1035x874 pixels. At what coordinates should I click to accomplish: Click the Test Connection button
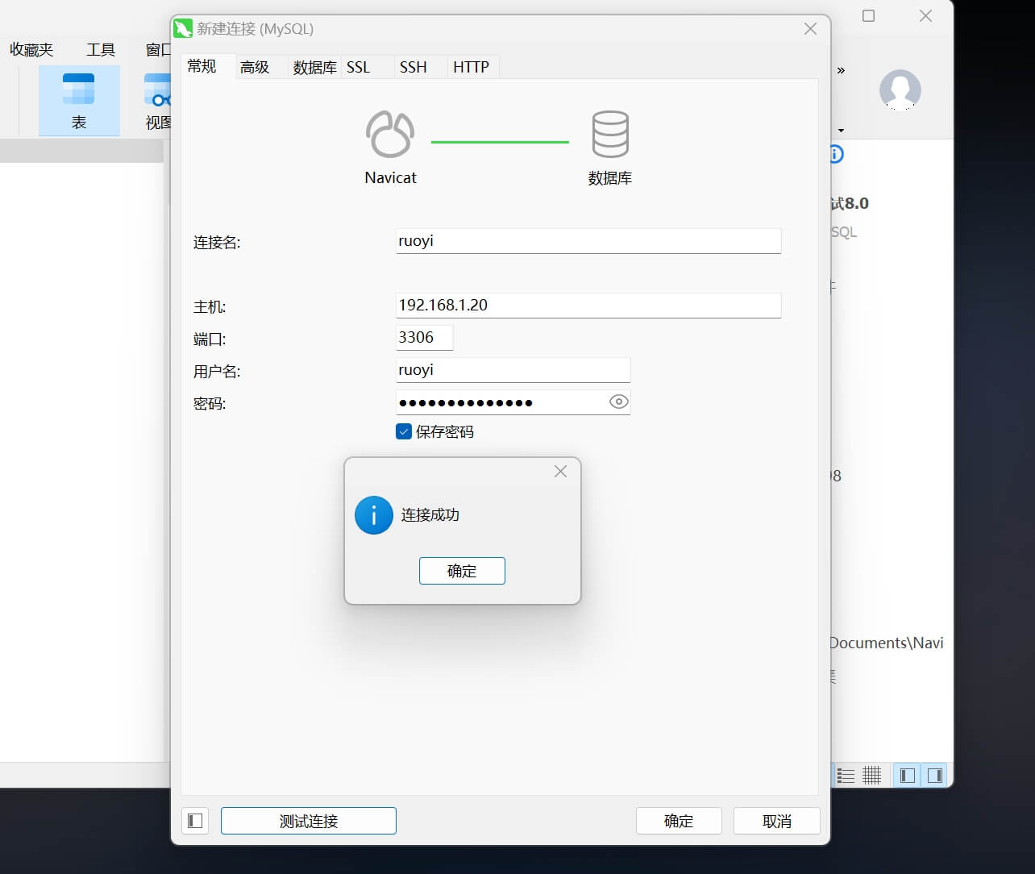[309, 821]
